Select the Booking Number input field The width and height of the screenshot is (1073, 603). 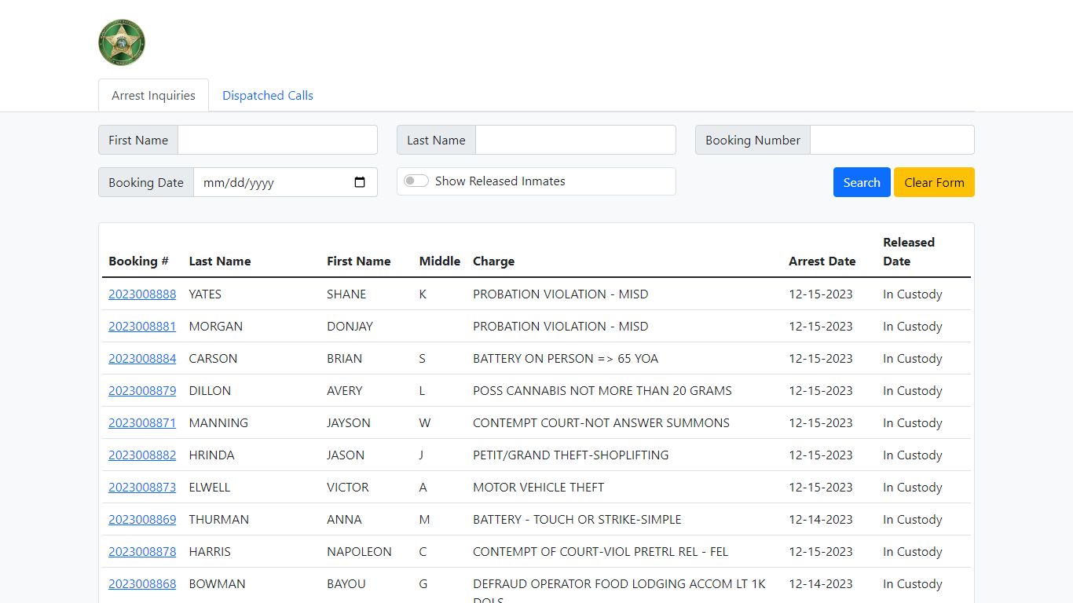[892, 140]
